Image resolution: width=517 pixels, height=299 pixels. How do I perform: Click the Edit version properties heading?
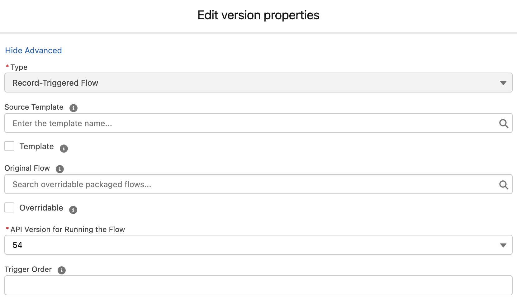pyautogui.click(x=258, y=15)
